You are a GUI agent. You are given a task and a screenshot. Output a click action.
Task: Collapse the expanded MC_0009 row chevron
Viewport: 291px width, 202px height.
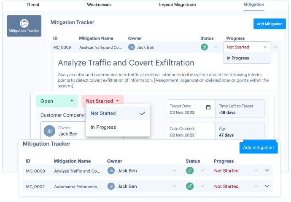coord(275,47)
